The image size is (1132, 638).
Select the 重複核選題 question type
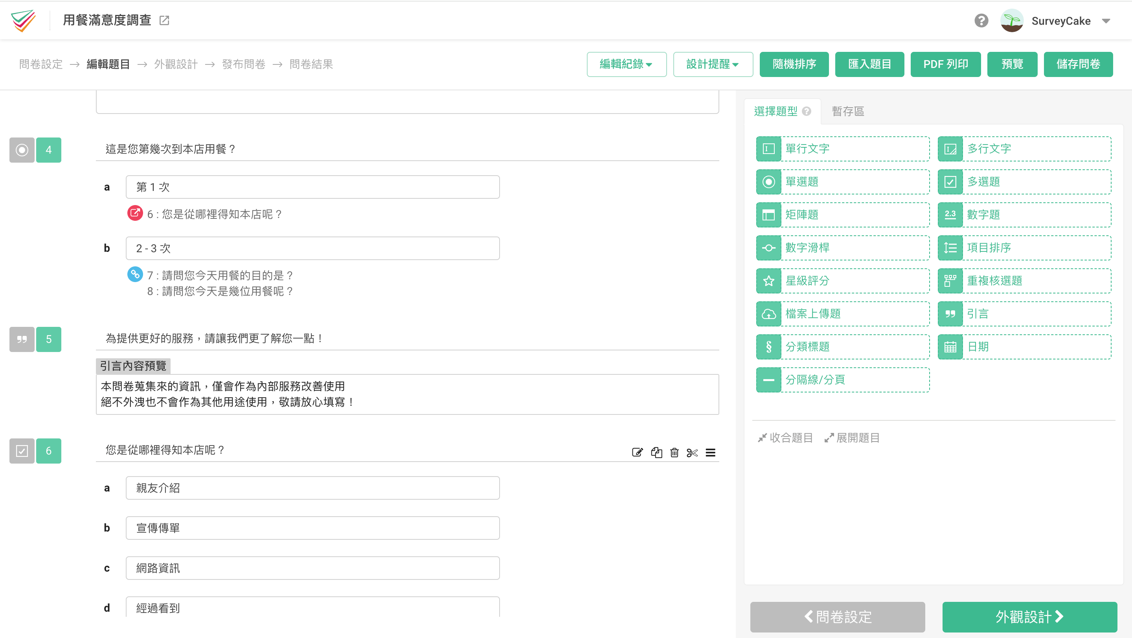pos(1024,280)
